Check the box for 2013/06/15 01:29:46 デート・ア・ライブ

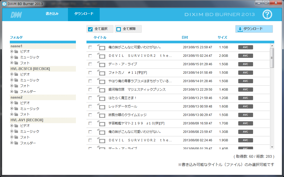coord(90,64)
